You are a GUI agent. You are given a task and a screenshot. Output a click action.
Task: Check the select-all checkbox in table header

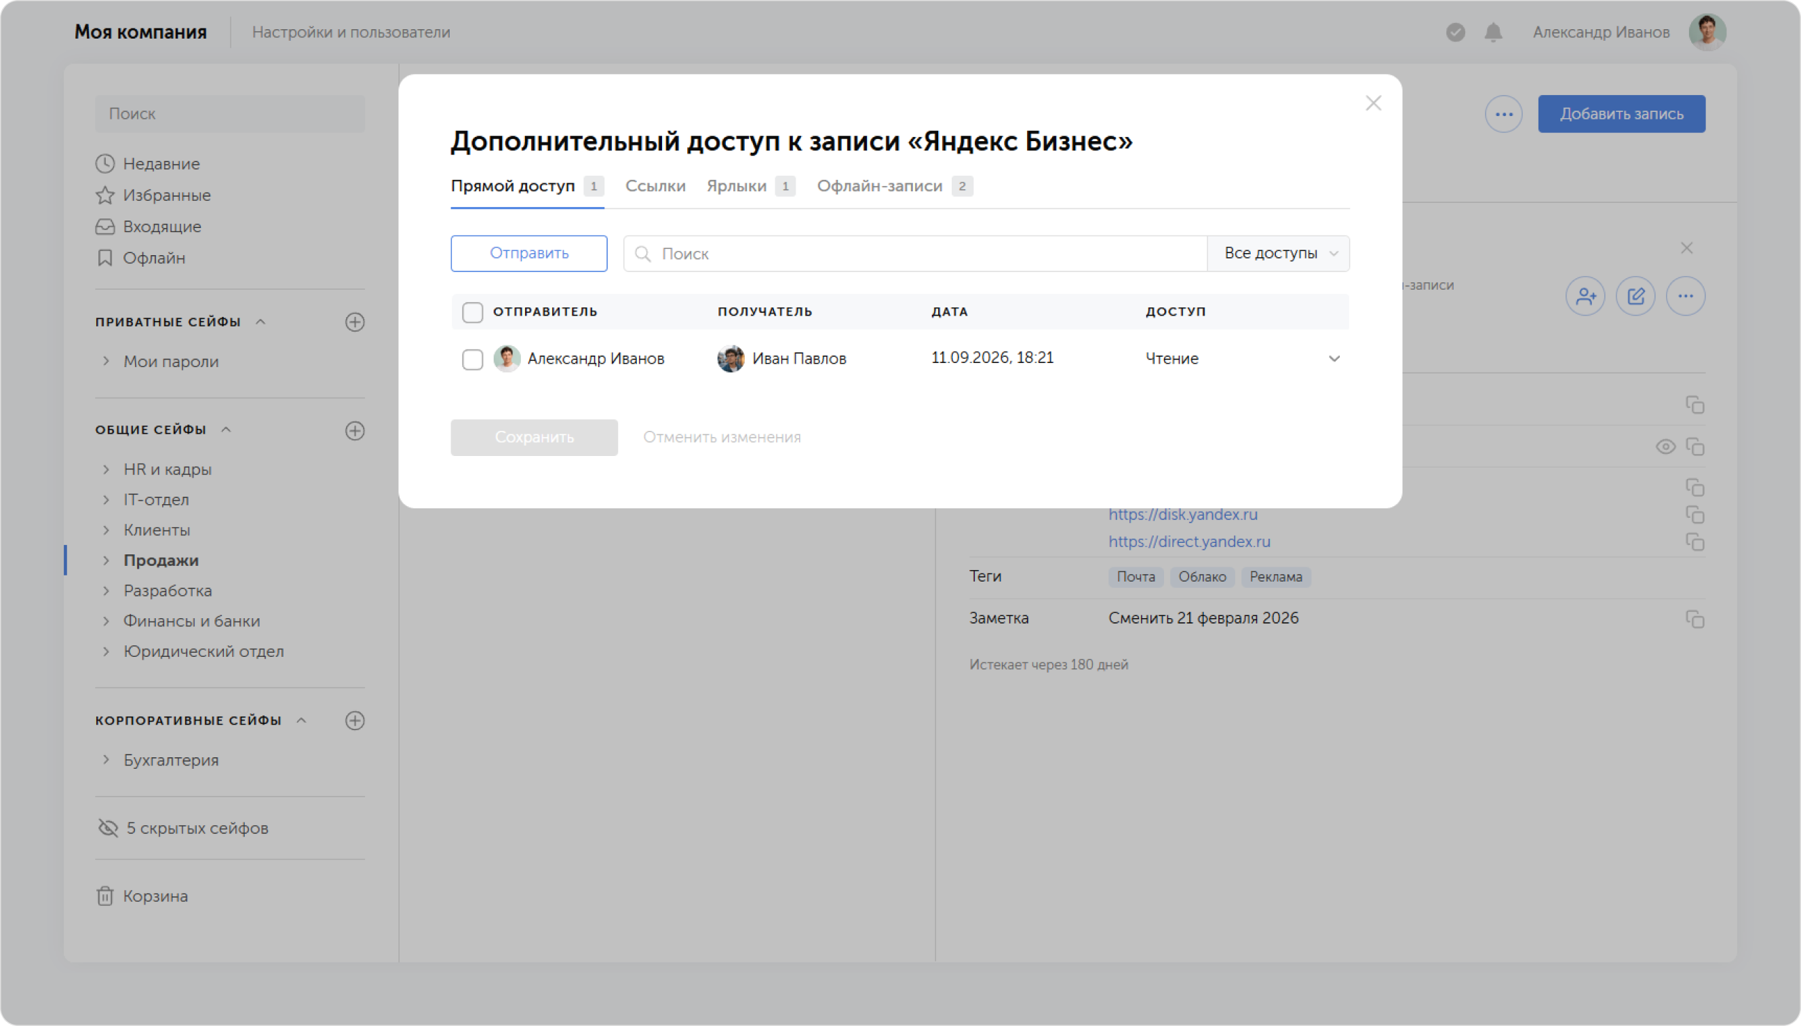point(473,312)
